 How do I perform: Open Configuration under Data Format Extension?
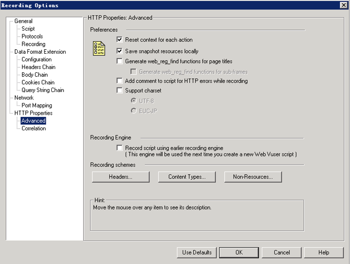[x=37, y=59]
